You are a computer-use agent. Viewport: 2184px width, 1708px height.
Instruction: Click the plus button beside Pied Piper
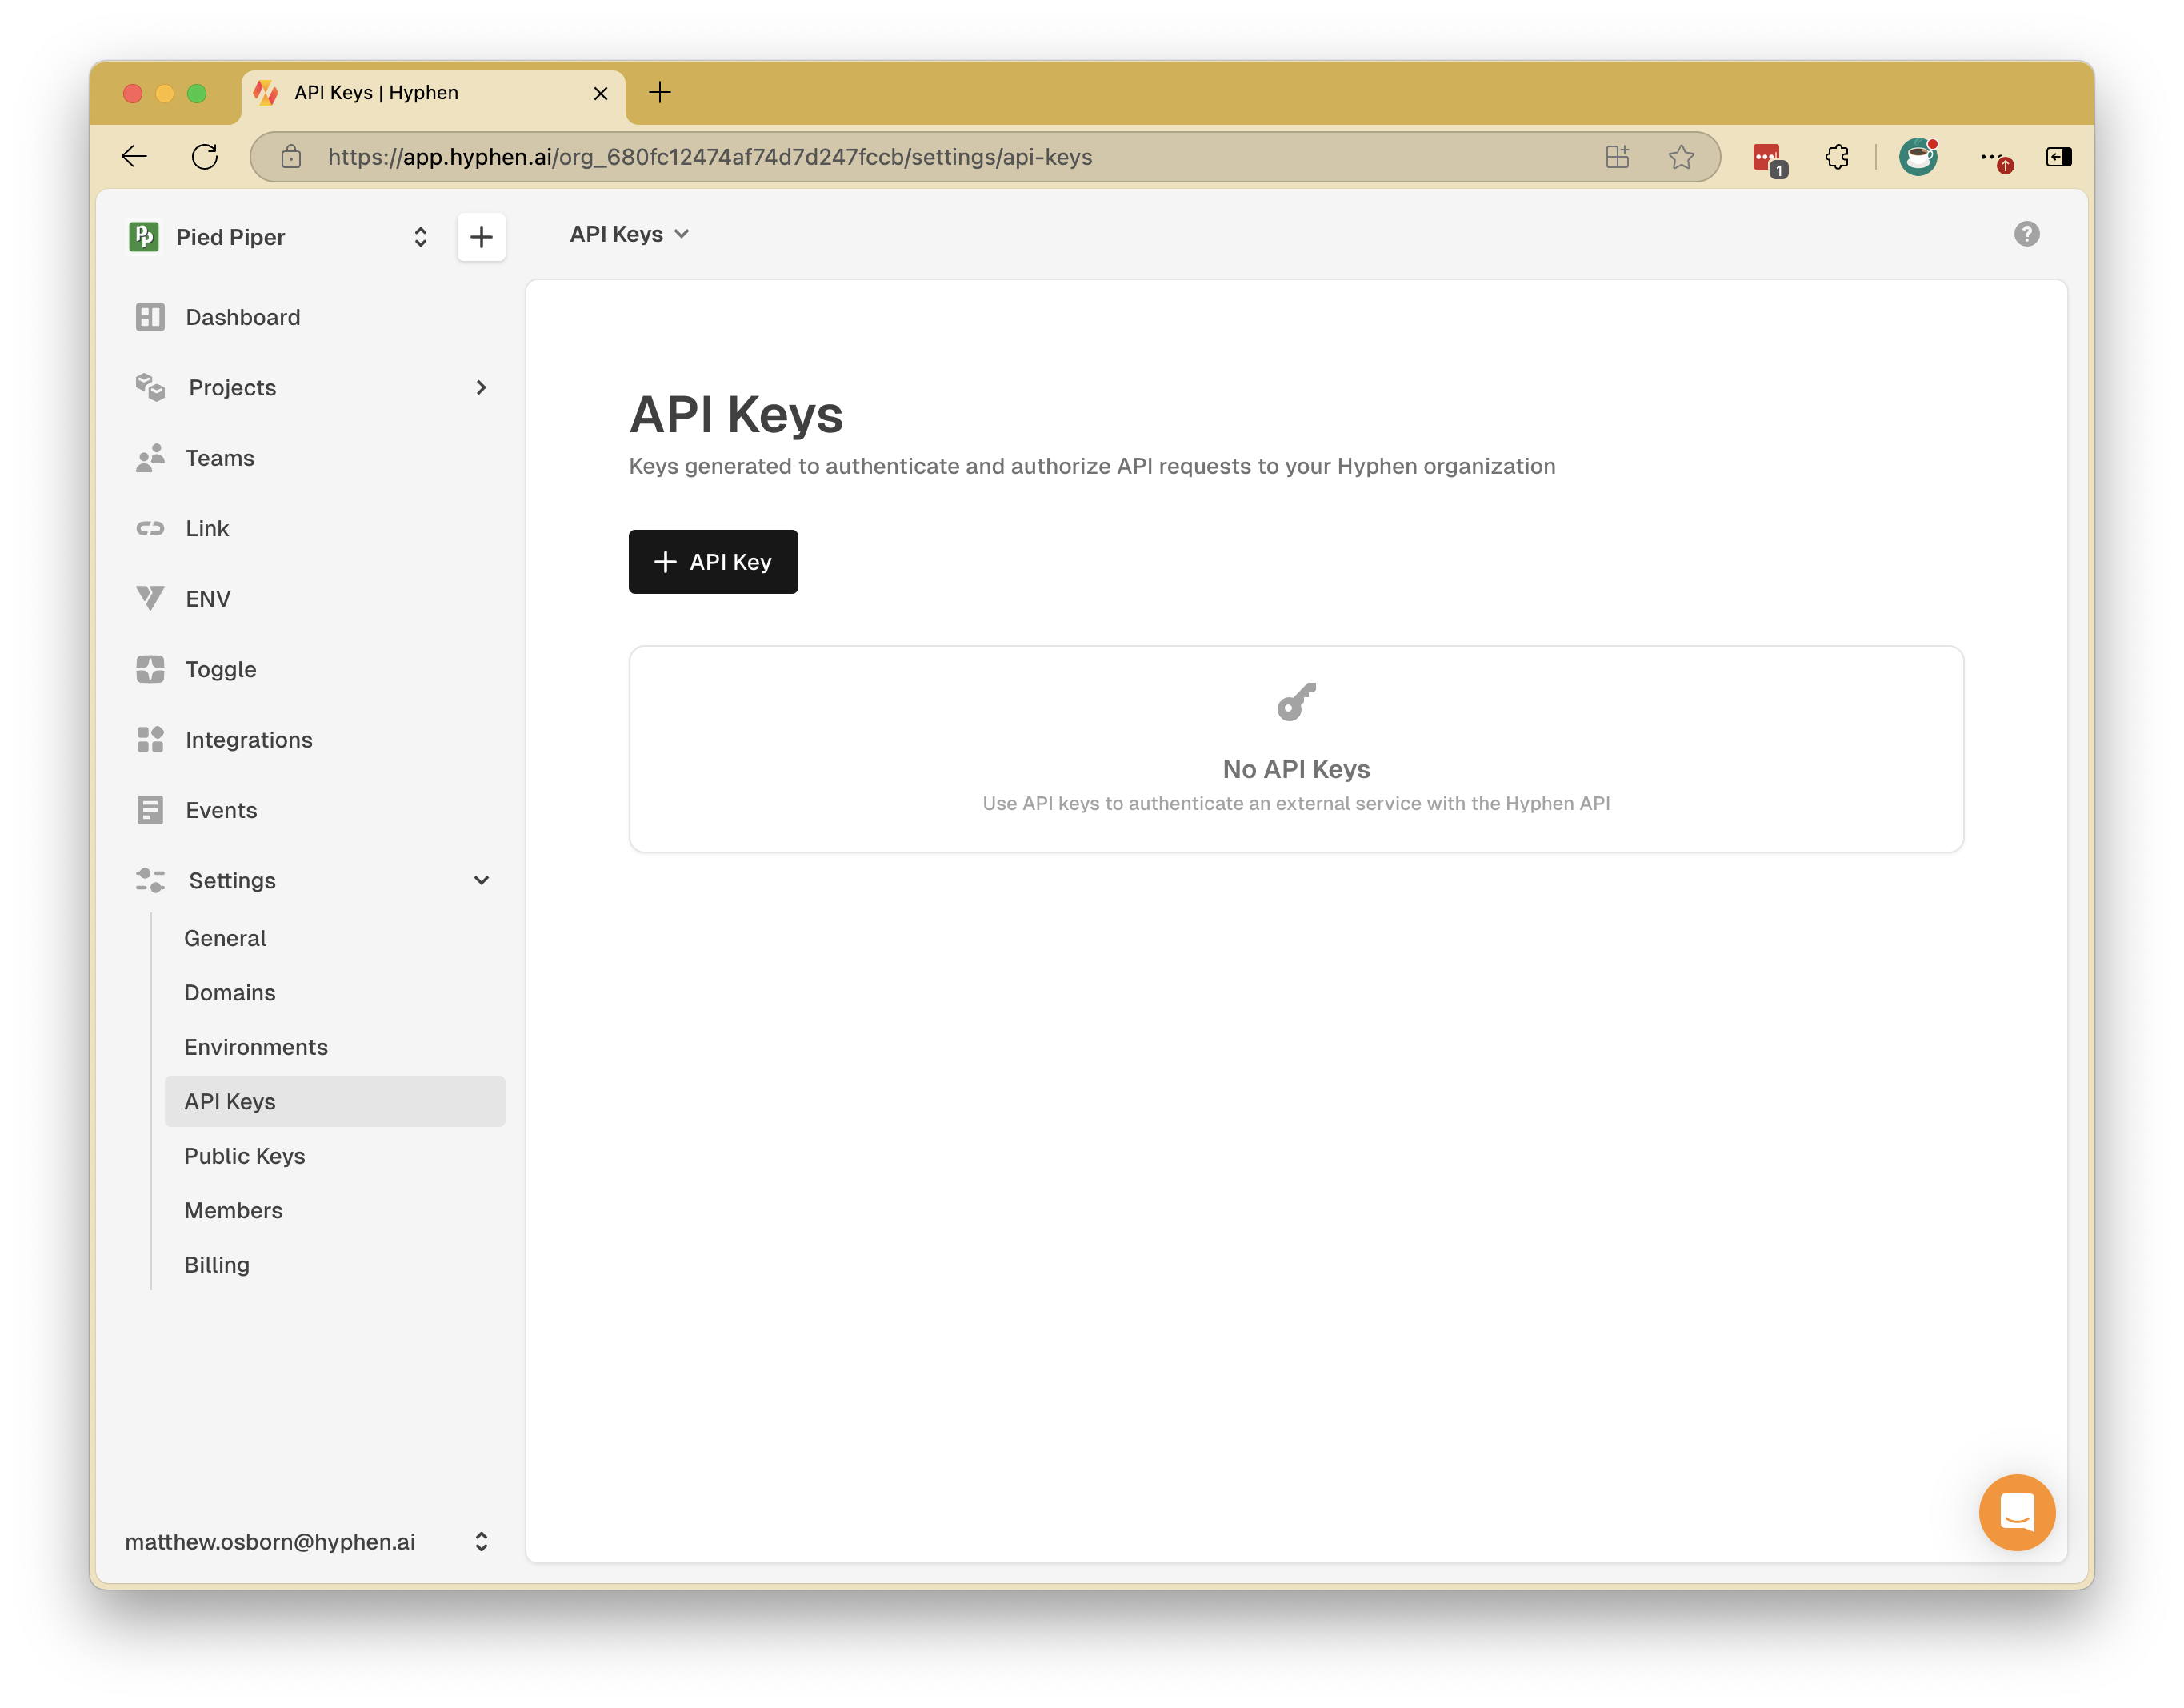click(481, 236)
